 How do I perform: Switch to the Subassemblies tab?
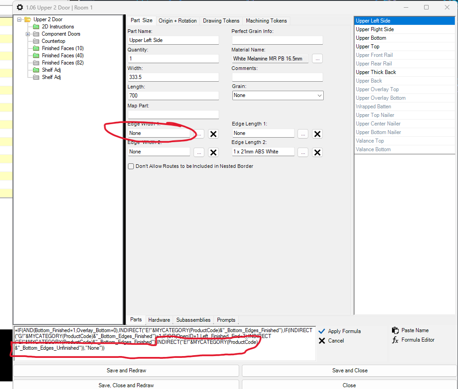[x=194, y=320]
